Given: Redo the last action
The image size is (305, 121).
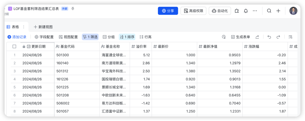Looking at the screenshot, I should pos(278,37).
